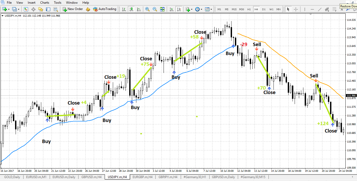357x181 pixels.
Task: Expand the periodicity clock dropdown
Action: point(202,9)
